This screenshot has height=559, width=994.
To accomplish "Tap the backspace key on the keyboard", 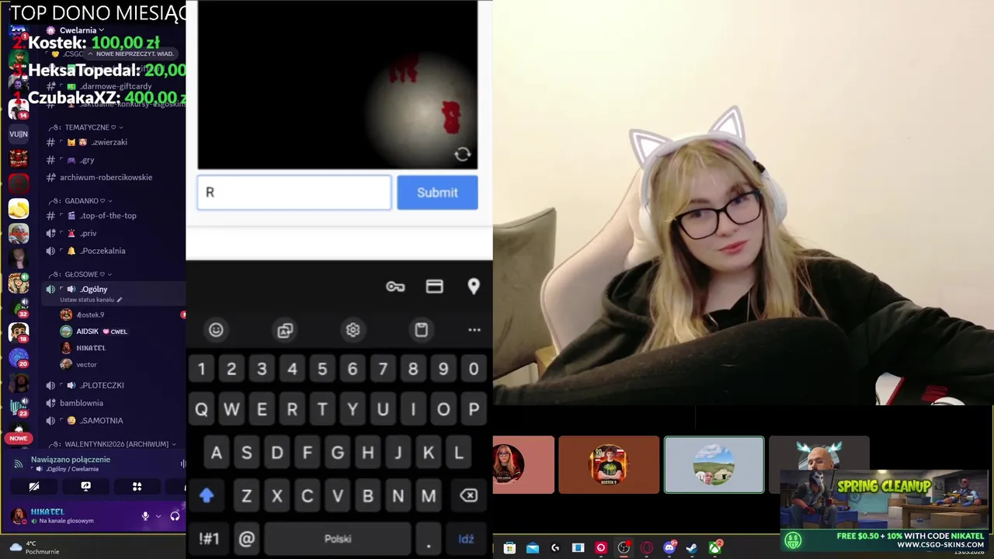I will point(468,495).
